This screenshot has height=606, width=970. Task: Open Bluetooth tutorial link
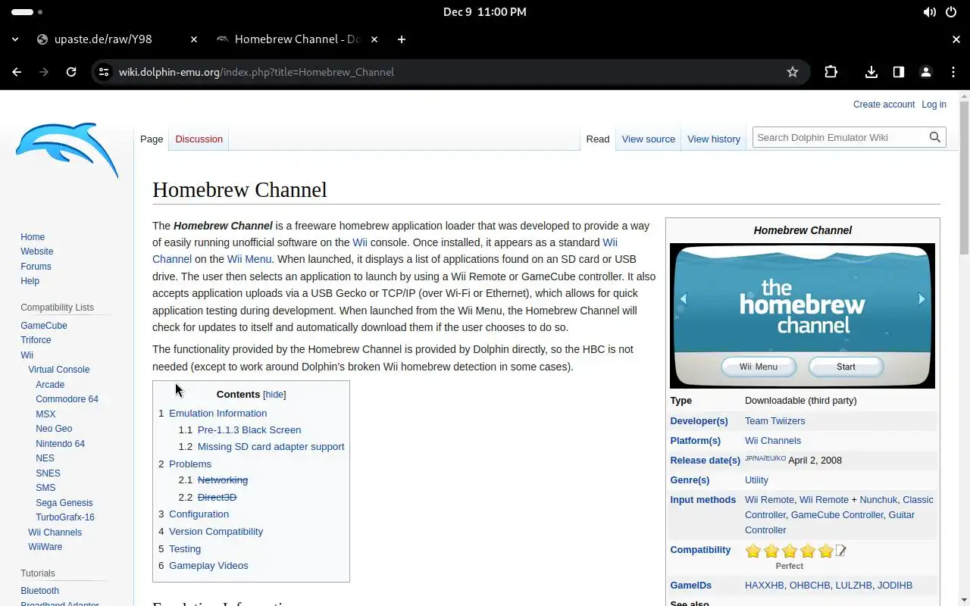[39, 591]
